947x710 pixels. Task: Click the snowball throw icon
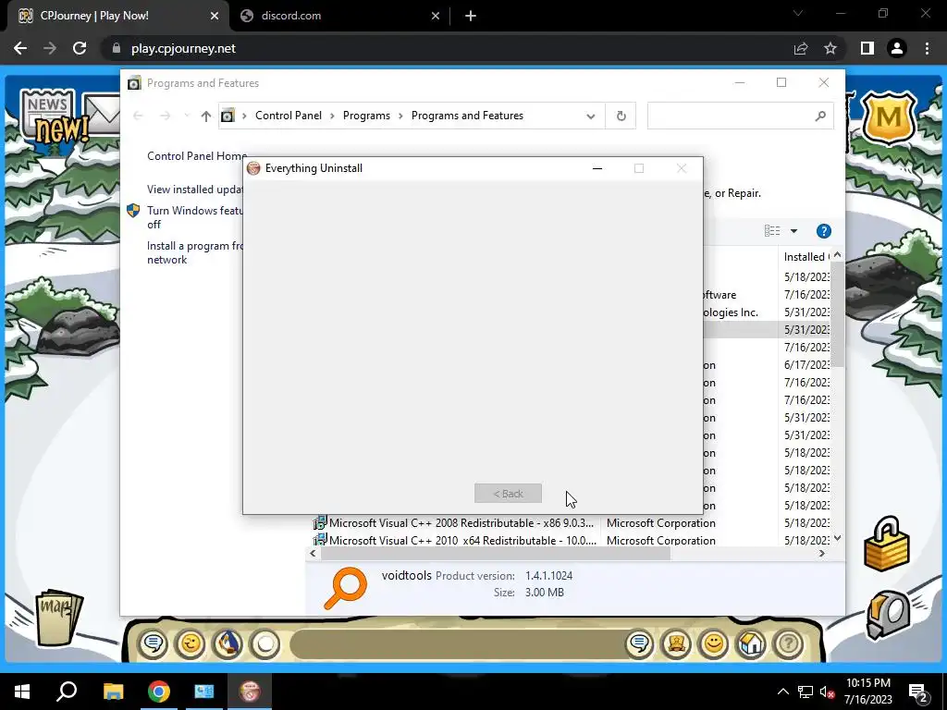tap(264, 643)
